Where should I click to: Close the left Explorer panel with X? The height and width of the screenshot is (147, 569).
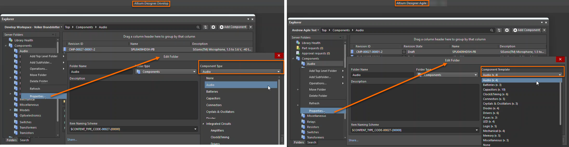pos(252,19)
